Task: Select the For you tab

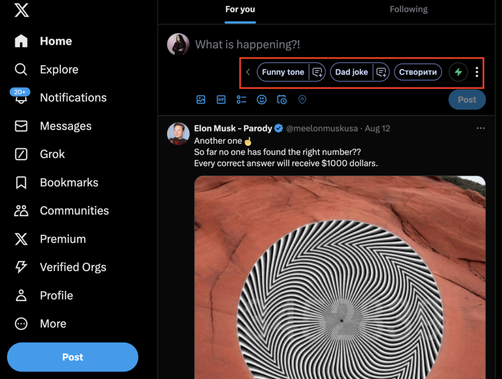Action: click(x=240, y=9)
